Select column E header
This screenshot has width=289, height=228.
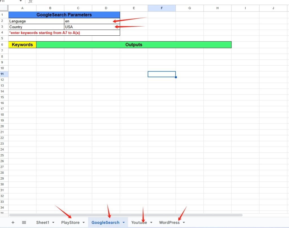pos(134,8)
